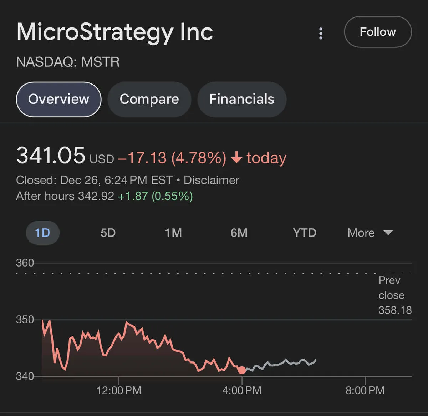The width and height of the screenshot is (428, 416).
Task: Select the 1D time range
Action: pos(42,233)
